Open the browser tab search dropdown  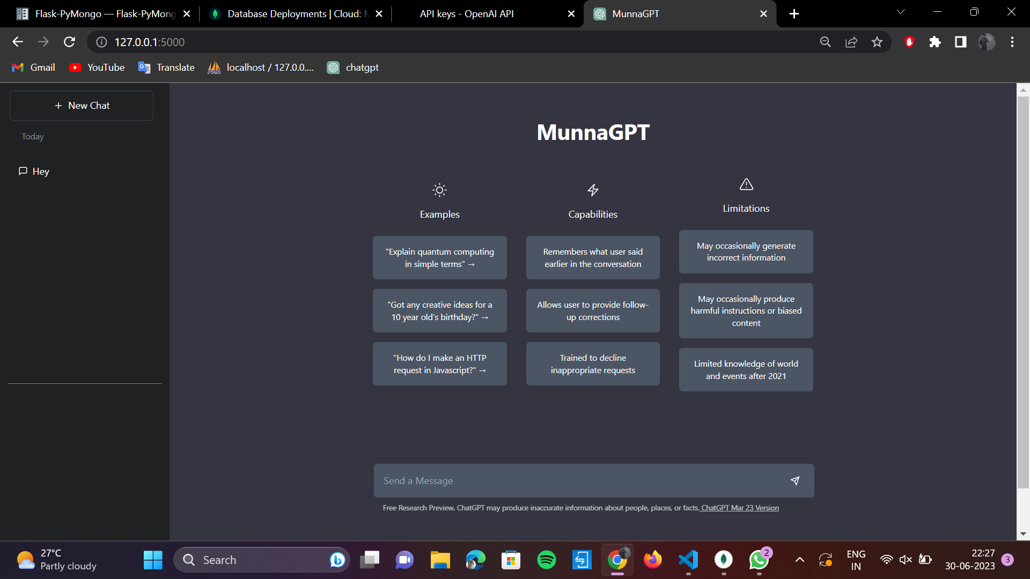[900, 11]
